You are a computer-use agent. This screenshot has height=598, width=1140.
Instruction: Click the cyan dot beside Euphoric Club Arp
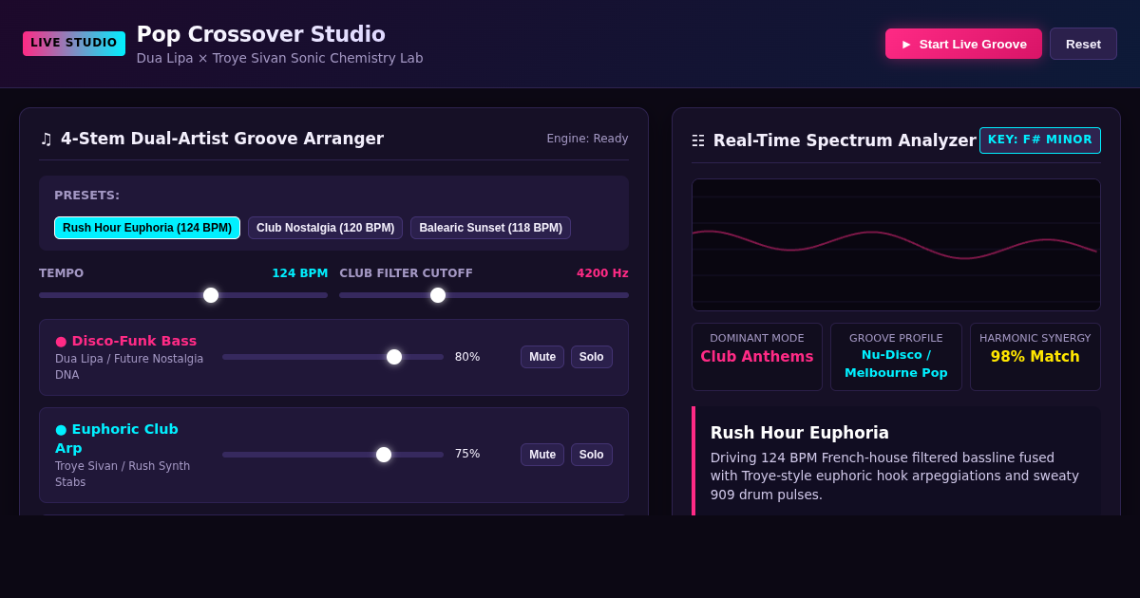[x=61, y=430]
